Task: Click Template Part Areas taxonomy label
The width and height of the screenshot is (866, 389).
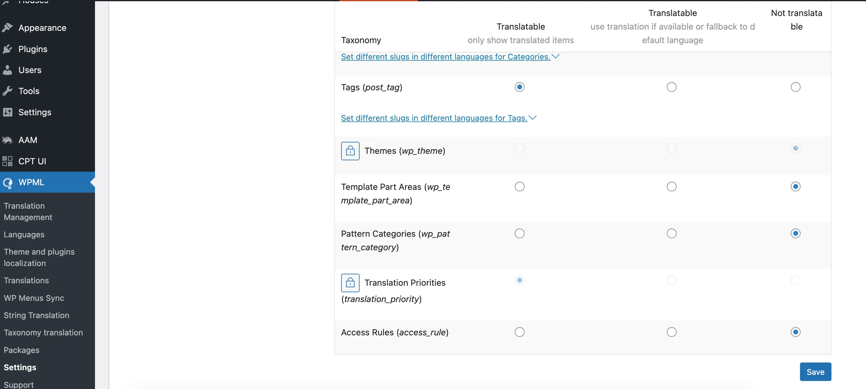Action: pos(395,194)
